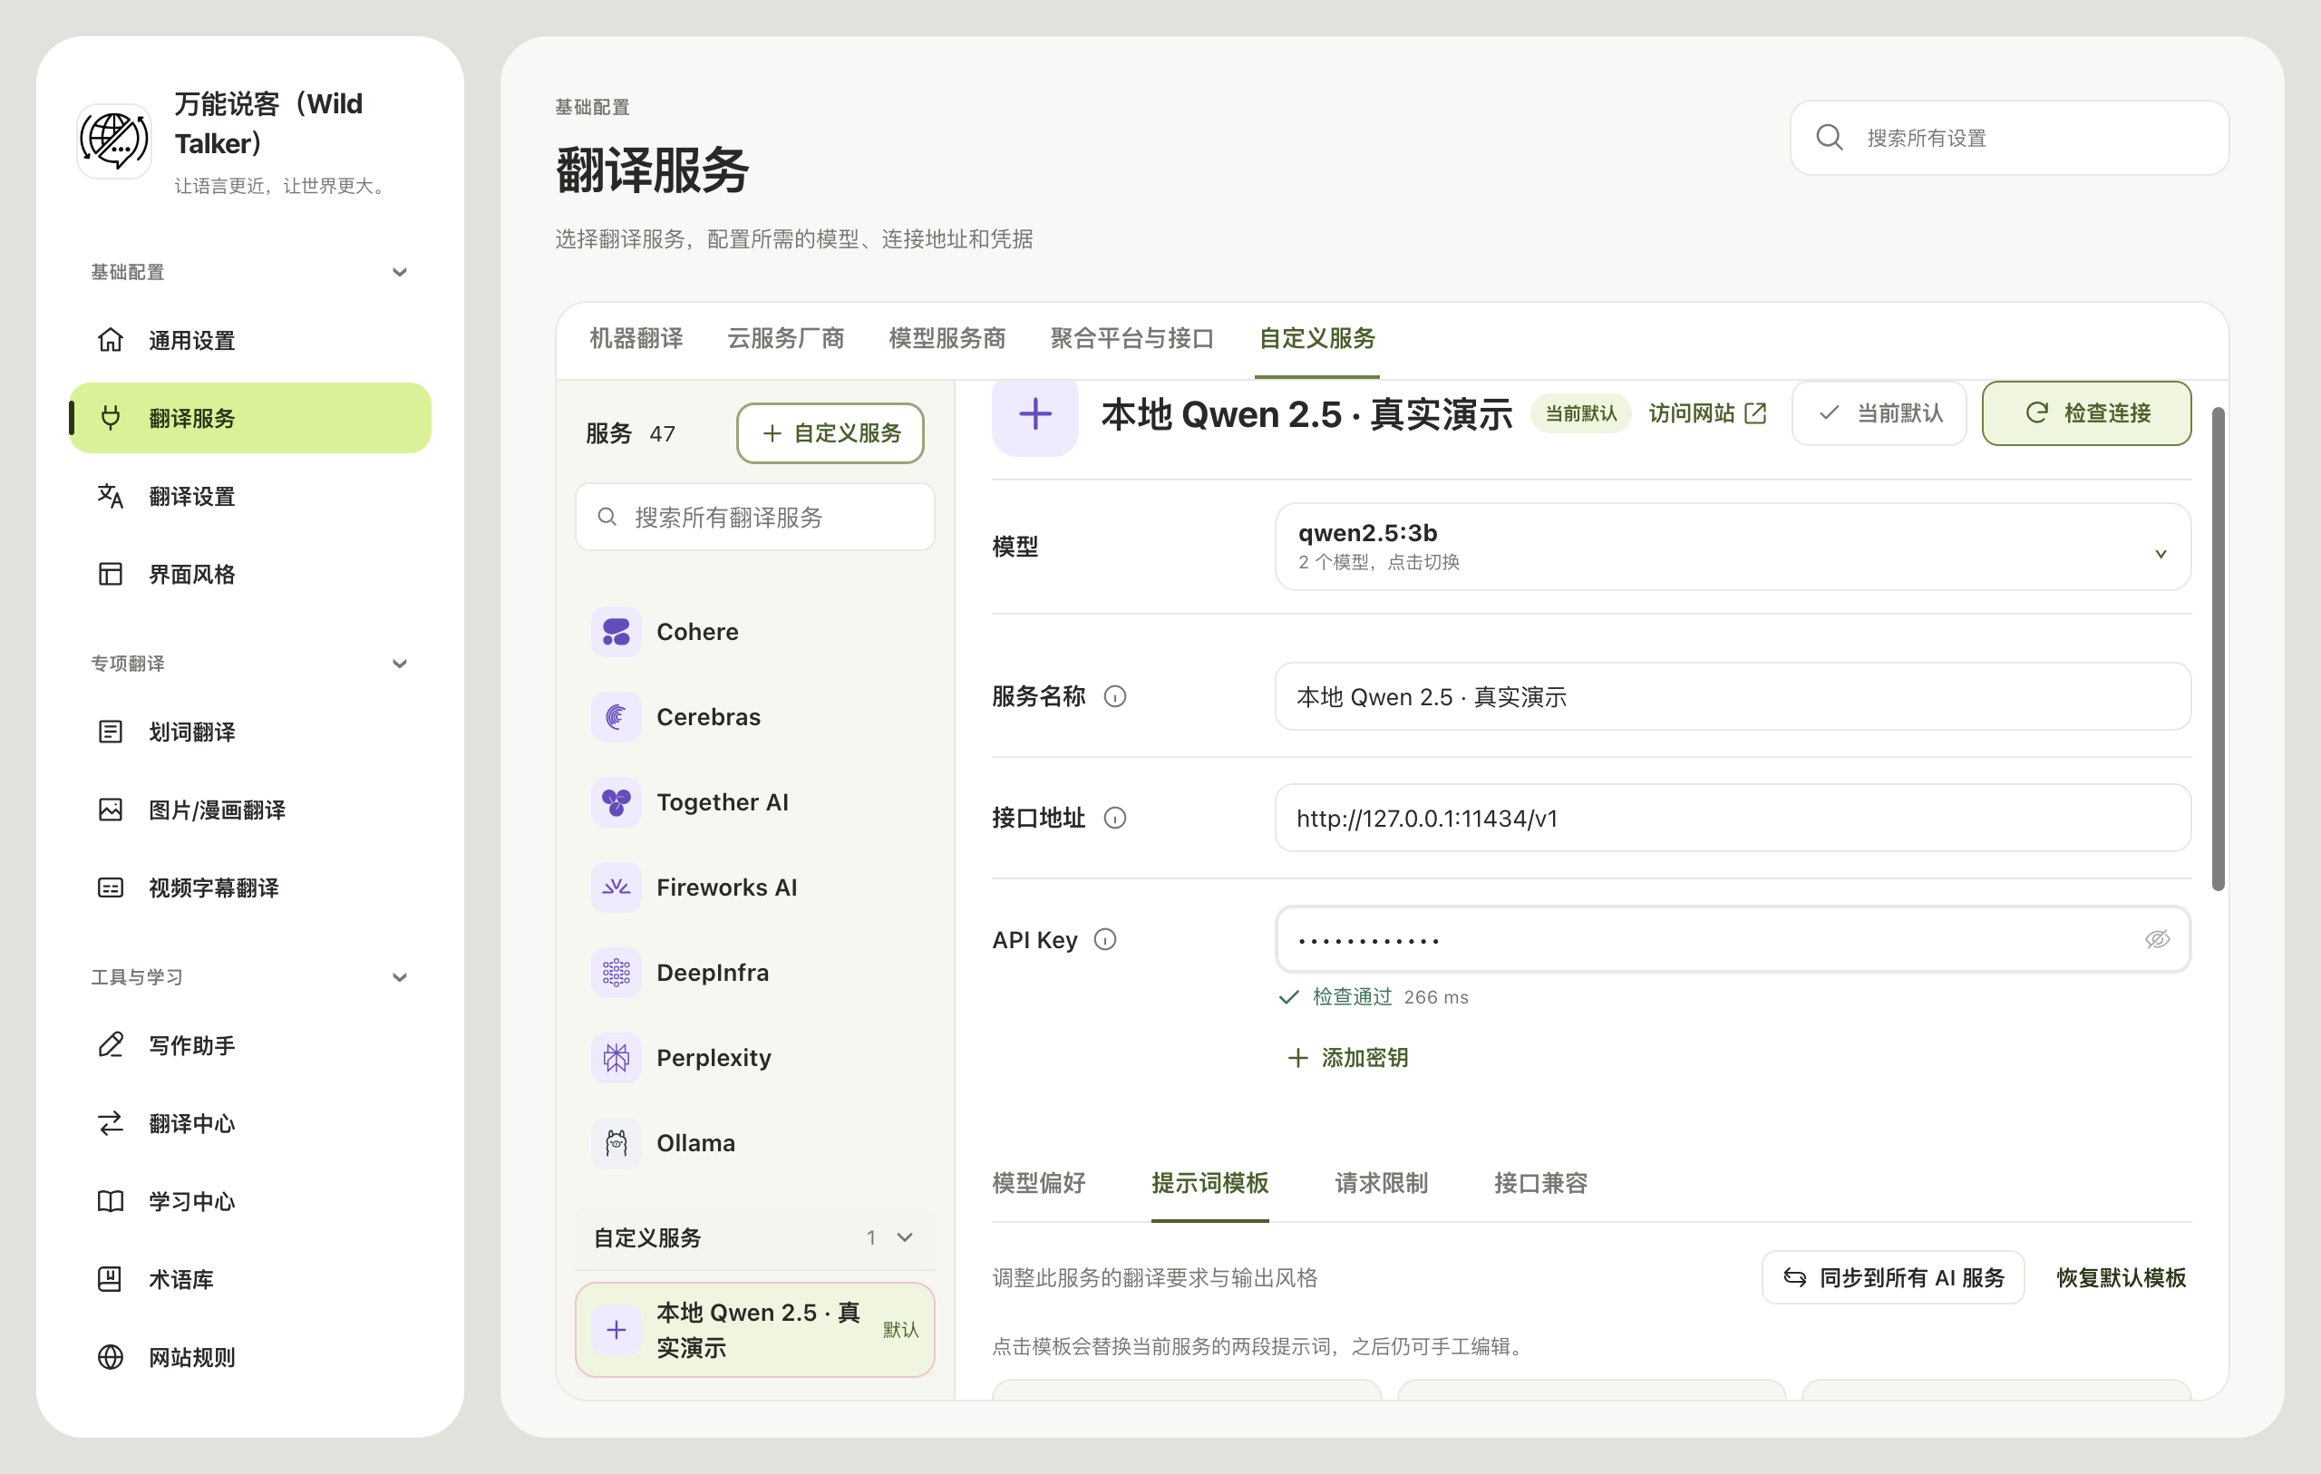
Task: Select the Cerebras service
Action: pyautogui.click(x=754, y=717)
